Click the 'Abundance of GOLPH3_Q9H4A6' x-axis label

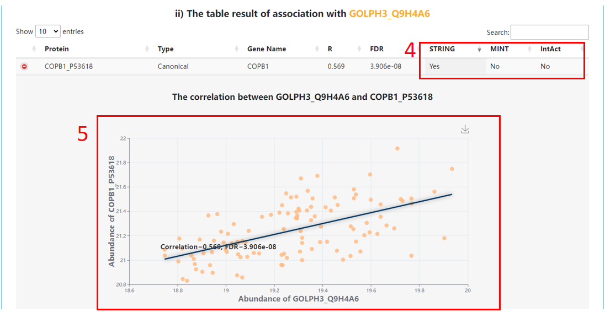(298, 299)
